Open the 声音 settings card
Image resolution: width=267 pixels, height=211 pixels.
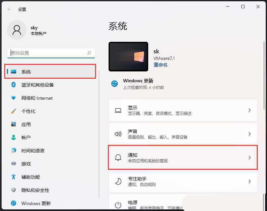[183, 134]
